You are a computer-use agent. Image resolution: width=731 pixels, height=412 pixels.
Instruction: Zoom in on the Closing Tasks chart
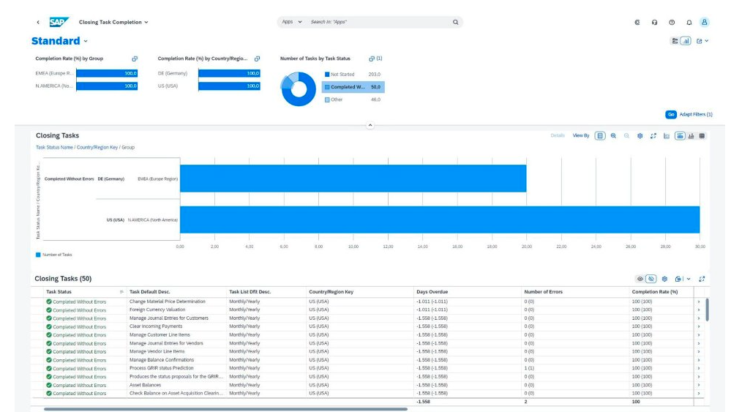pos(613,135)
